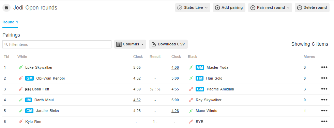This screenshot has height=128, width=334.
Task: Expand the State: Live dropdown
Action: click(x=193, y=7)
